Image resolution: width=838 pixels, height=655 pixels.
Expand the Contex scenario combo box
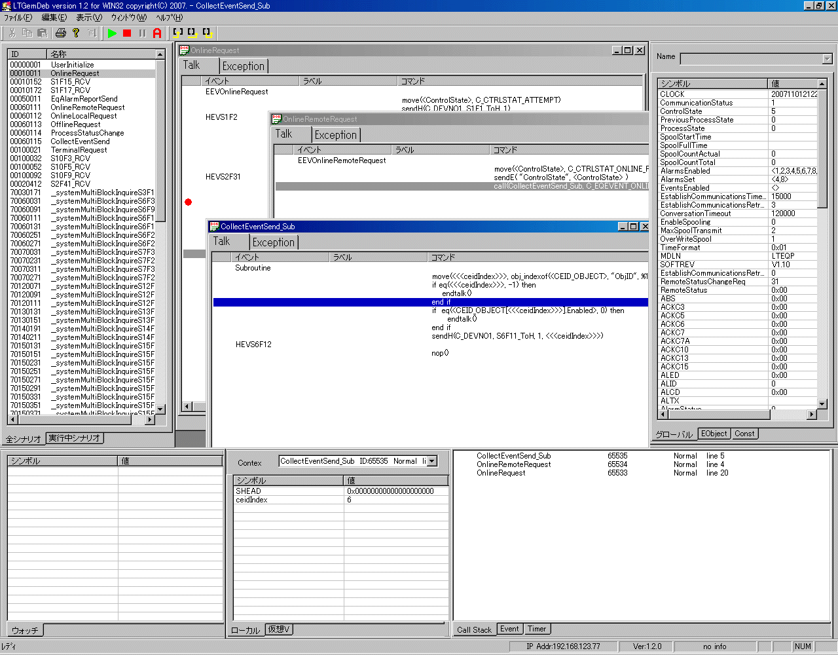[x=431, y=461]
